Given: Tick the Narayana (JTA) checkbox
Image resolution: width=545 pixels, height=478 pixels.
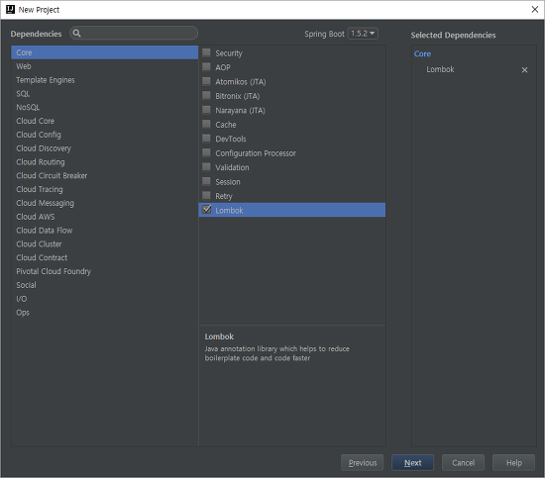Looking at the screenshot, I should [x=206, y=110].
